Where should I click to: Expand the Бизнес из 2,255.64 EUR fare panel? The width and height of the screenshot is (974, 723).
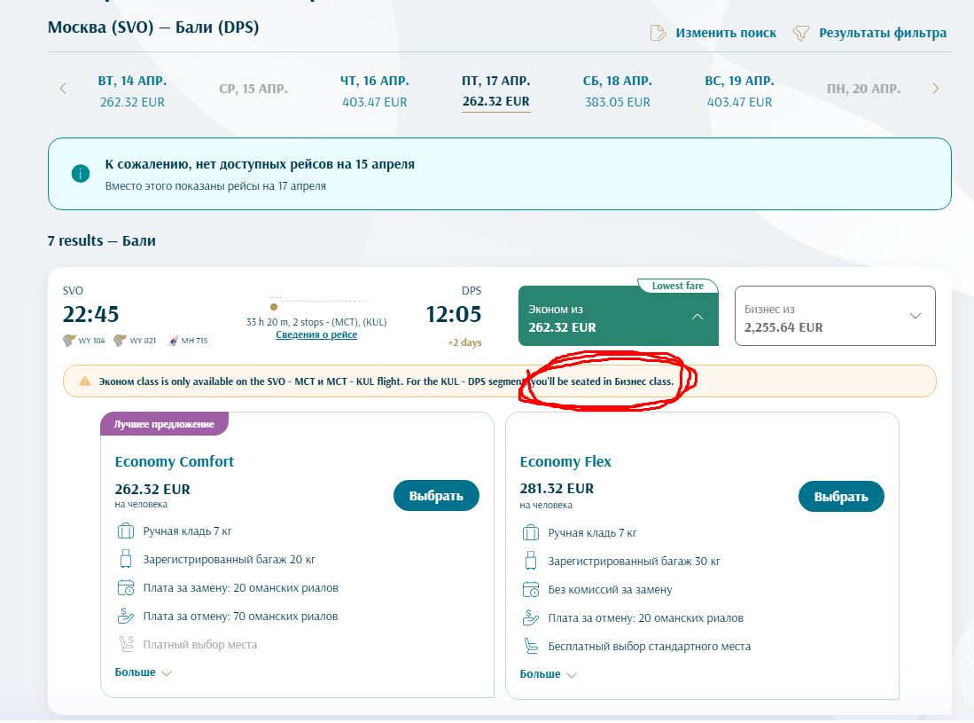pyautogui.click(x=835, y=316)
